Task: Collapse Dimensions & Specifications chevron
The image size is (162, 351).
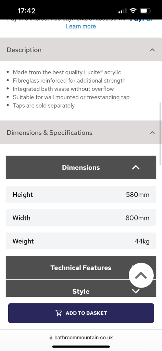Action: coord(152,133)
